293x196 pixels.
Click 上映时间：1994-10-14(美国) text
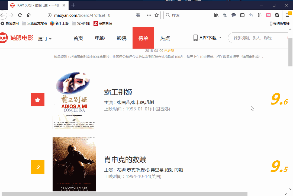(133, 177)
